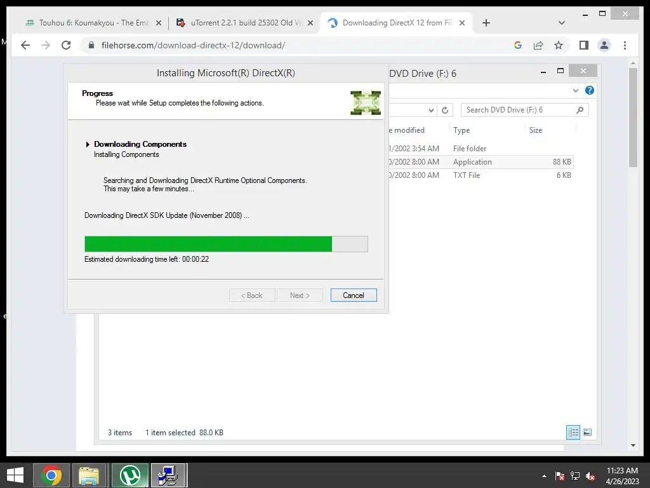The height and width of the screenshot is (488, 650).
Task: View site info padlock icon
Action: pyautogui.click(x=91, y=45)
